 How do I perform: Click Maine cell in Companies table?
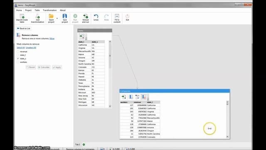point(153,121)
